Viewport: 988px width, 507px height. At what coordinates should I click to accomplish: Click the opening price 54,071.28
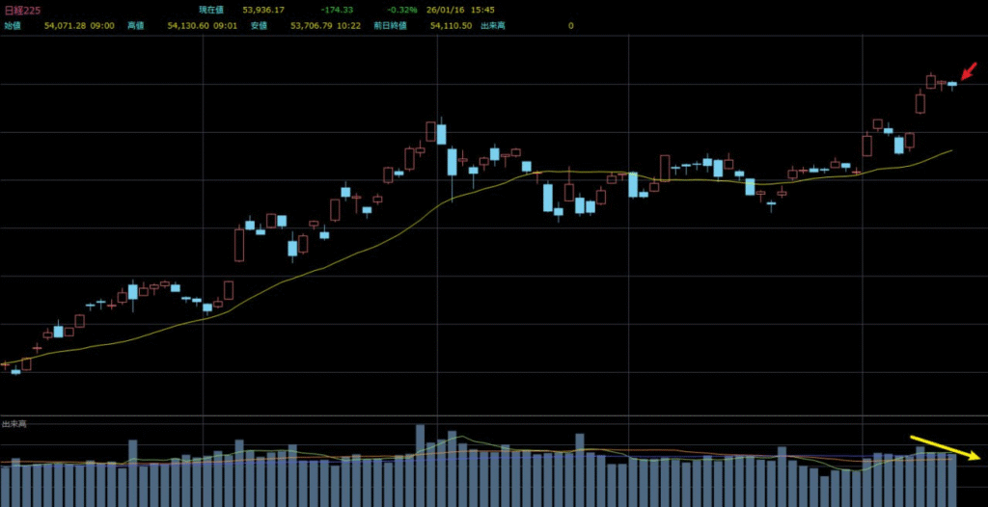64,26
